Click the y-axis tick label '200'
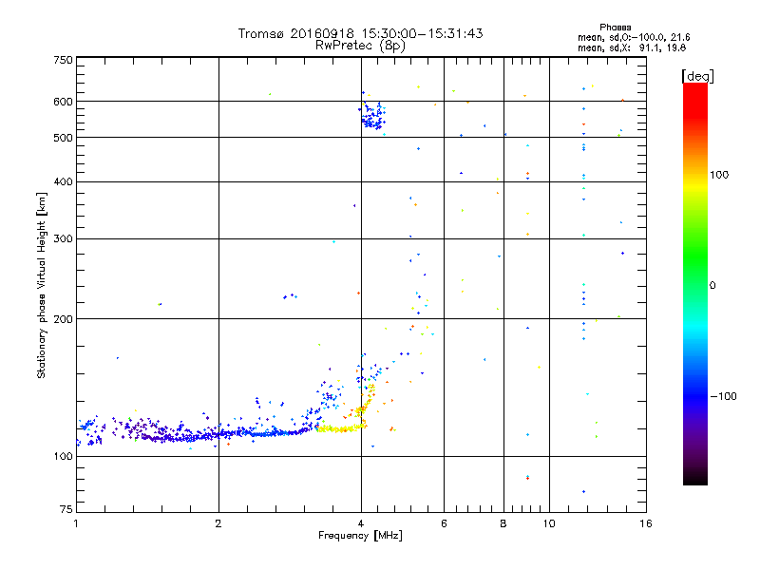The height and width of the screenshot is (570, 760). click(x=63, y=319)
